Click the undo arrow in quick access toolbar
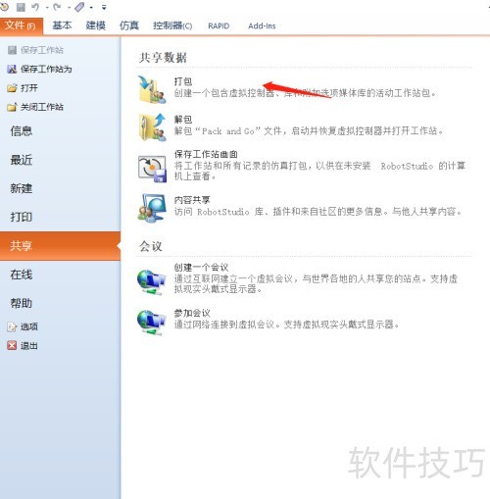 pyautogui.click(x=35, y=7)
